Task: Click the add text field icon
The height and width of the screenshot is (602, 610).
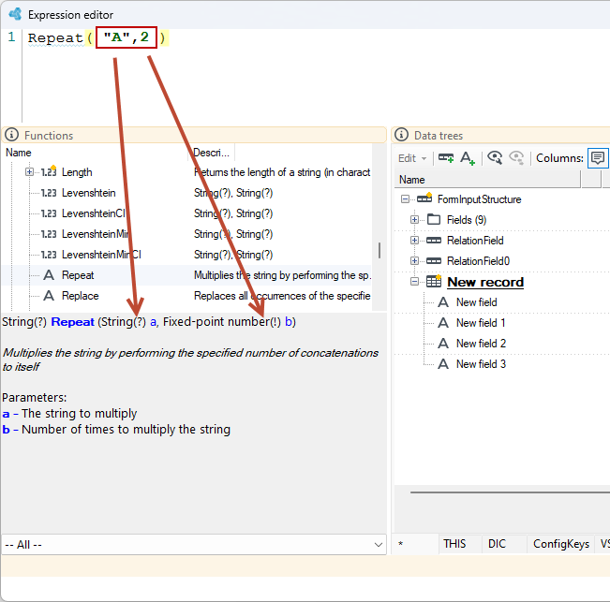Action: [468, 158]
